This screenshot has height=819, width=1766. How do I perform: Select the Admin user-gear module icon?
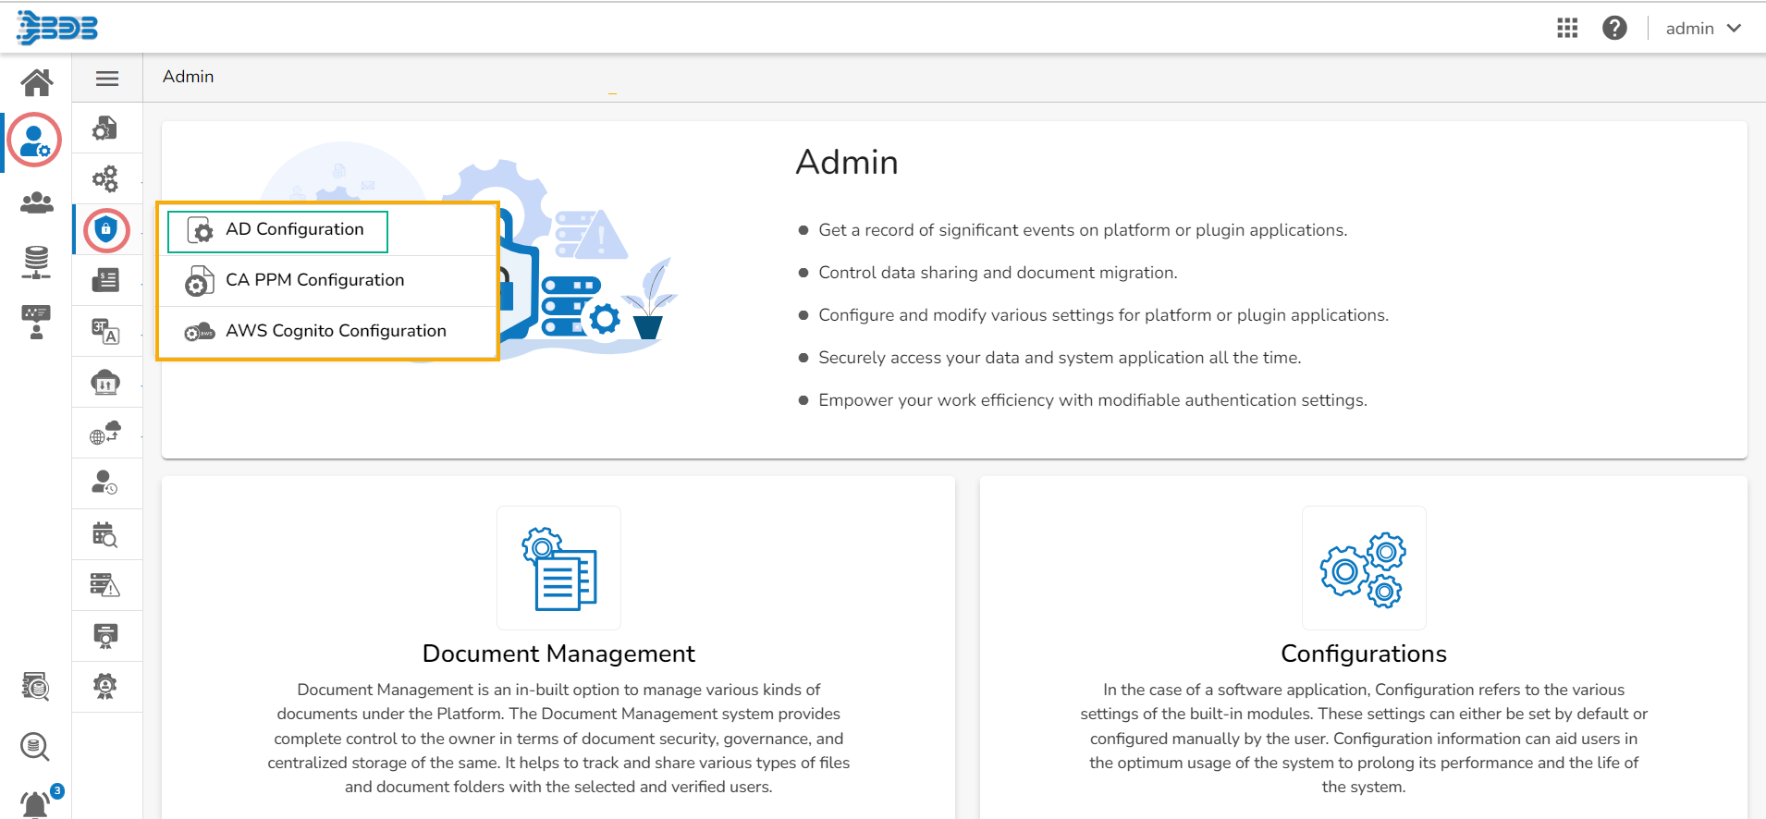(x=35, y=141)
